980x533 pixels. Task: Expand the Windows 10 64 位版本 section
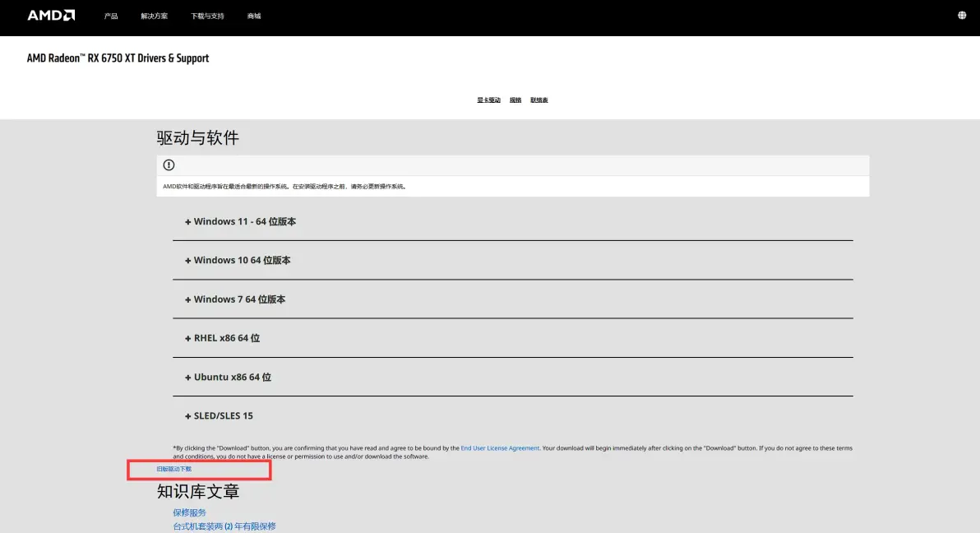pos(512,260)
